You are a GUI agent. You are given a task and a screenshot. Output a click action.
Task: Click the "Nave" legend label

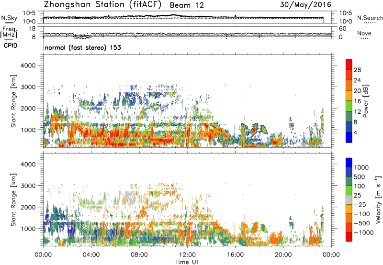[x=364, y=33]
